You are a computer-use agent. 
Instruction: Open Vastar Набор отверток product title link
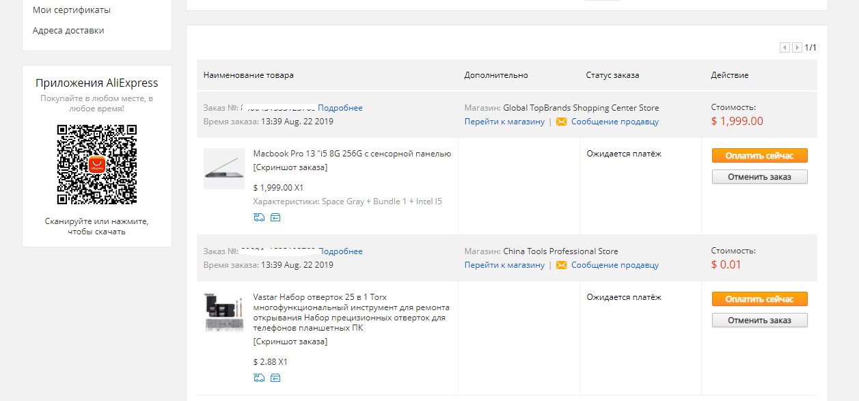[351, 313]
